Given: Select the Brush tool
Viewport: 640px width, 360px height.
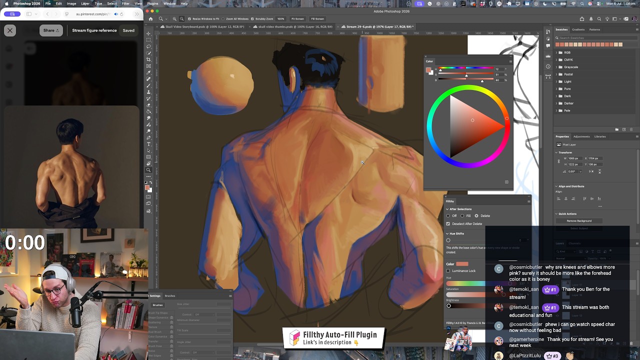Looking at the screenshot, I should tap(148, 85).
